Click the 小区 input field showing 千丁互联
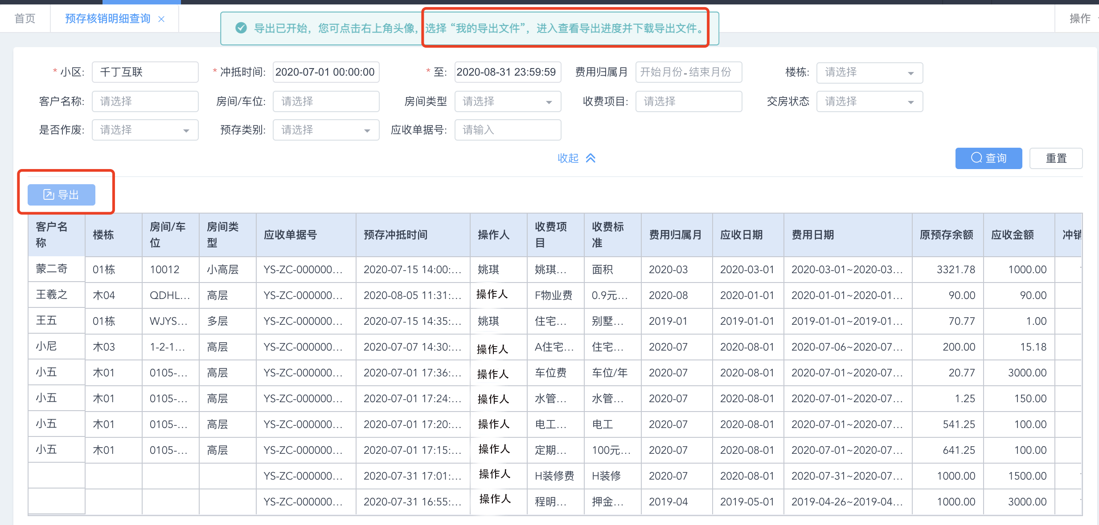1099x525 pixels. click(145, 72)
